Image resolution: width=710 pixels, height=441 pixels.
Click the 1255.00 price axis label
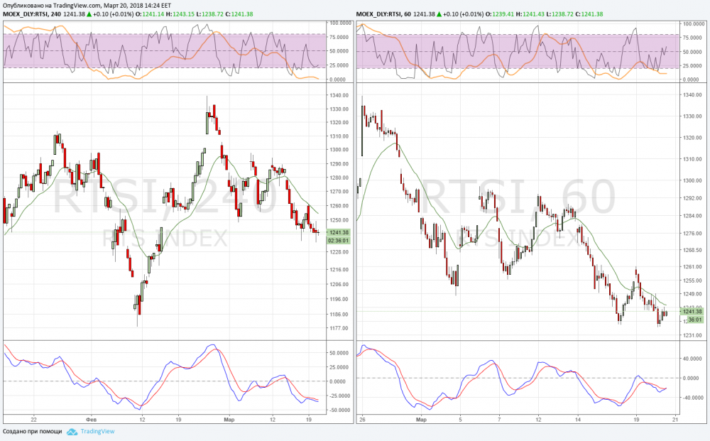tap(693, 281)
